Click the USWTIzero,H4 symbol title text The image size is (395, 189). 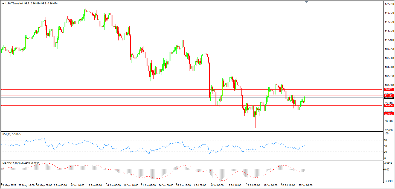pyautogui.click(x=14, y=4)
